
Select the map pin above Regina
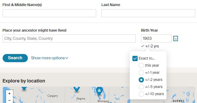tap(77, 89)
